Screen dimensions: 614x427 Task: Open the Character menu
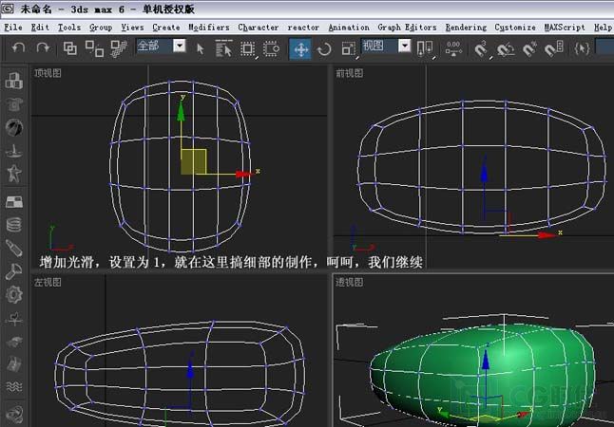[x=259, y=28]
